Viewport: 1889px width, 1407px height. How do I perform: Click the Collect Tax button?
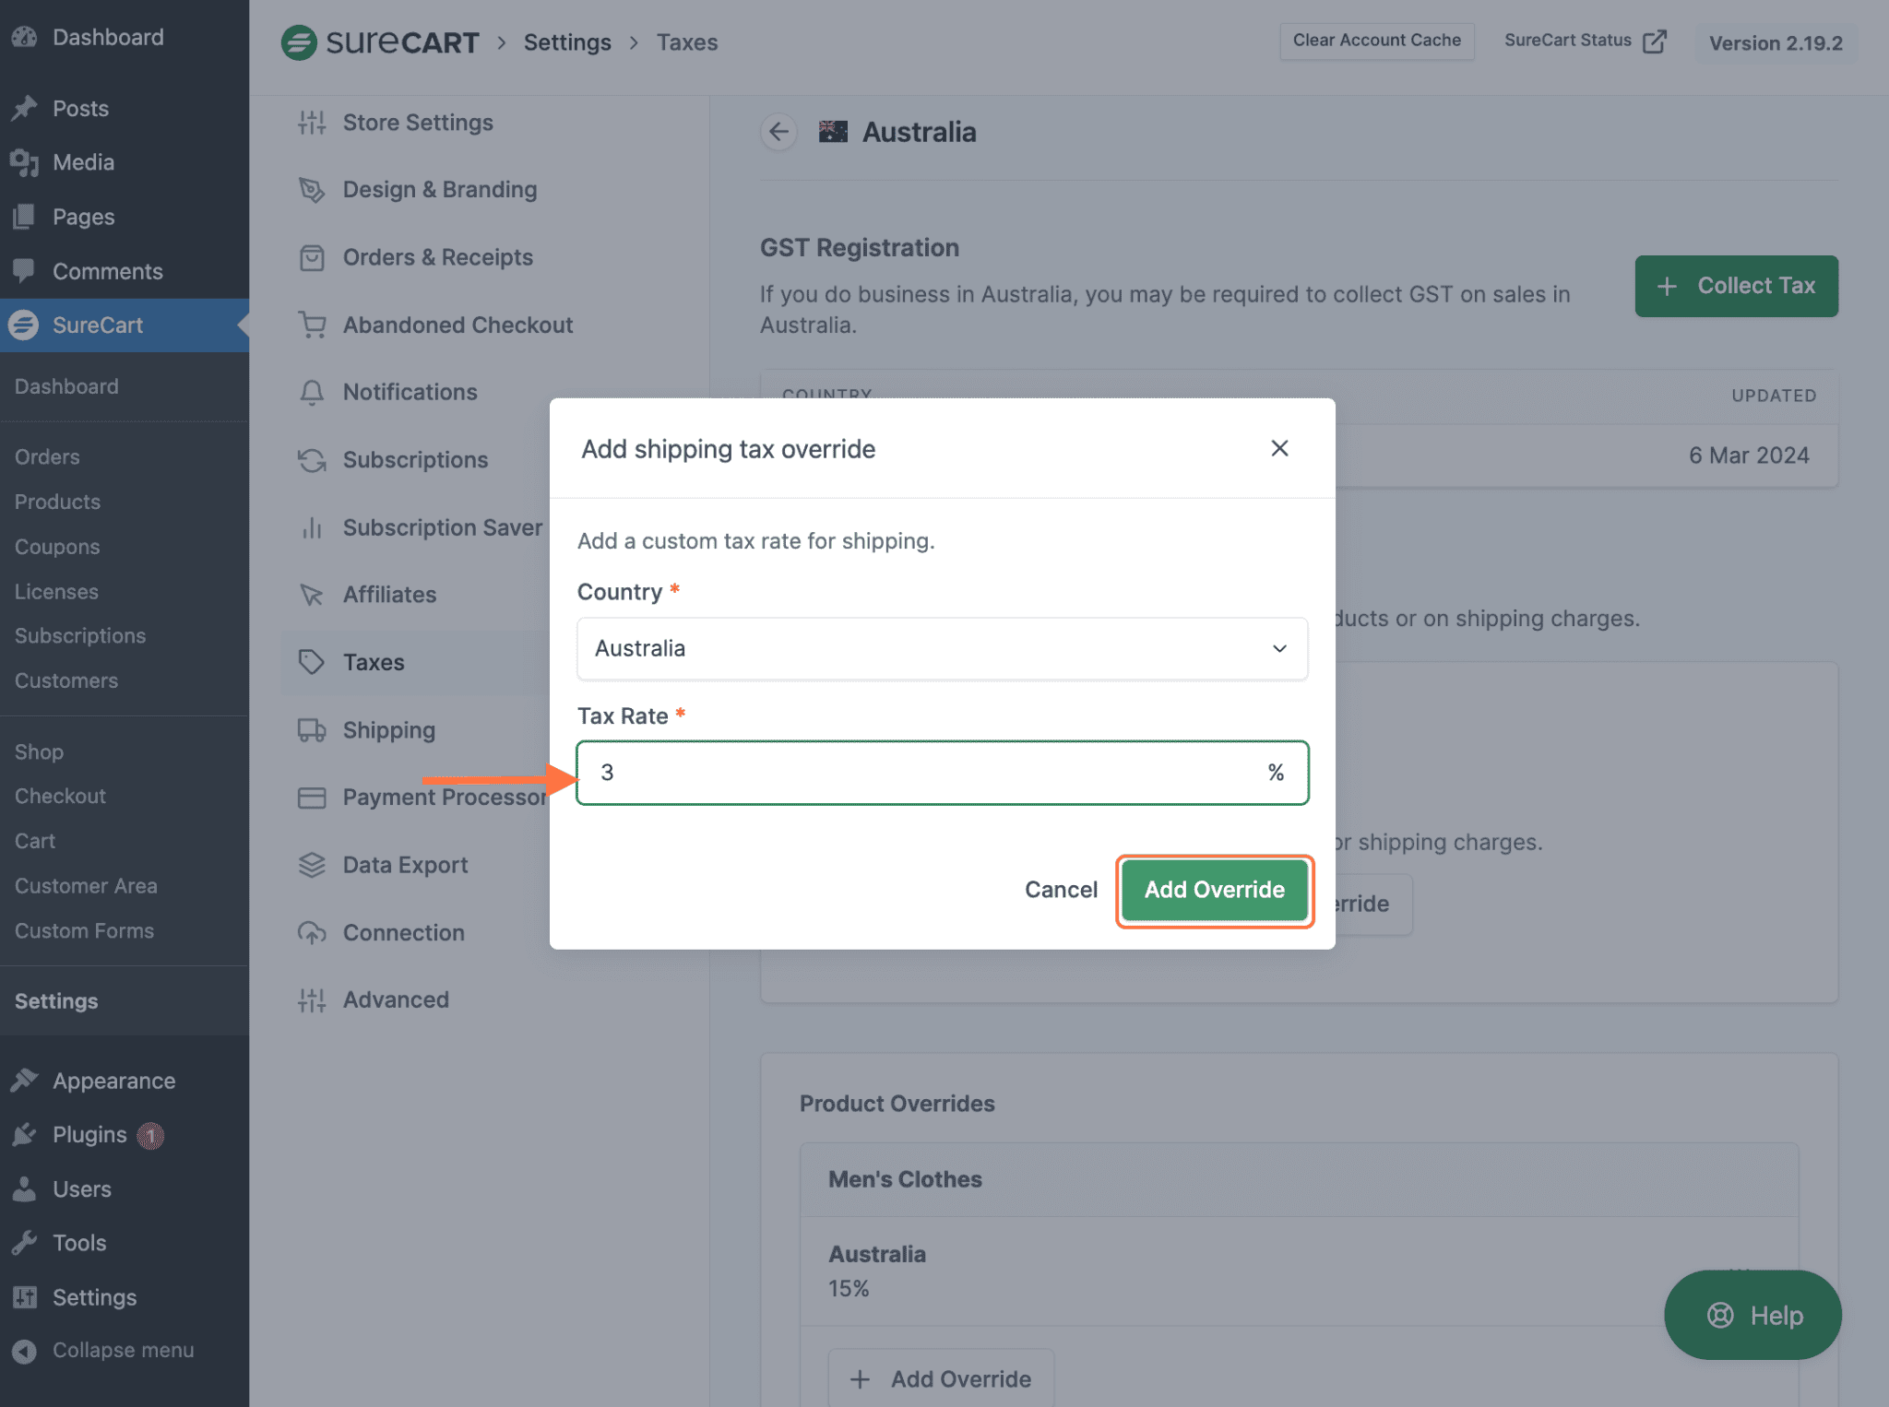1736,286
